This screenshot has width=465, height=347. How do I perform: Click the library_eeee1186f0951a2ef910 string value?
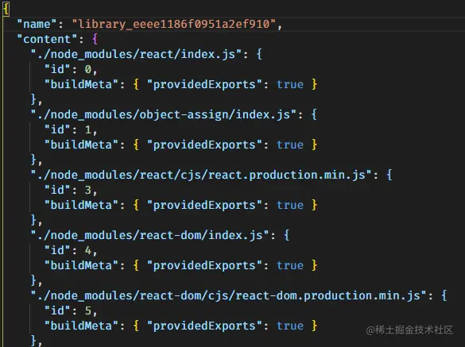tap(174, 24)
